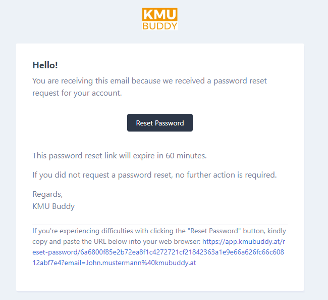Click the KMU Buddy signature text
Screen dimensions: 328x300
point(53,206)
